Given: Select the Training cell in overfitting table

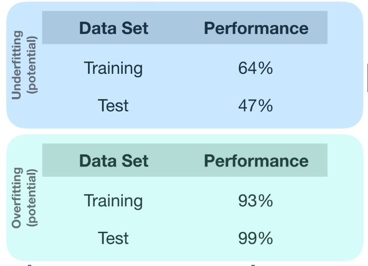Looking at the screenshot, I should 113,201.
